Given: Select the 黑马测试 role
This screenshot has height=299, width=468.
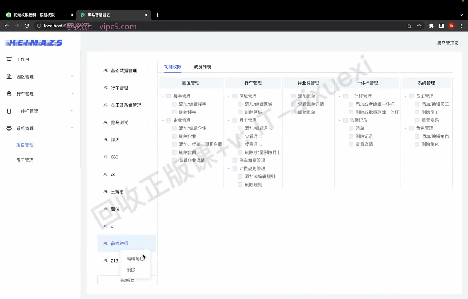Looking at the screenshot, I should click(120, 123).
